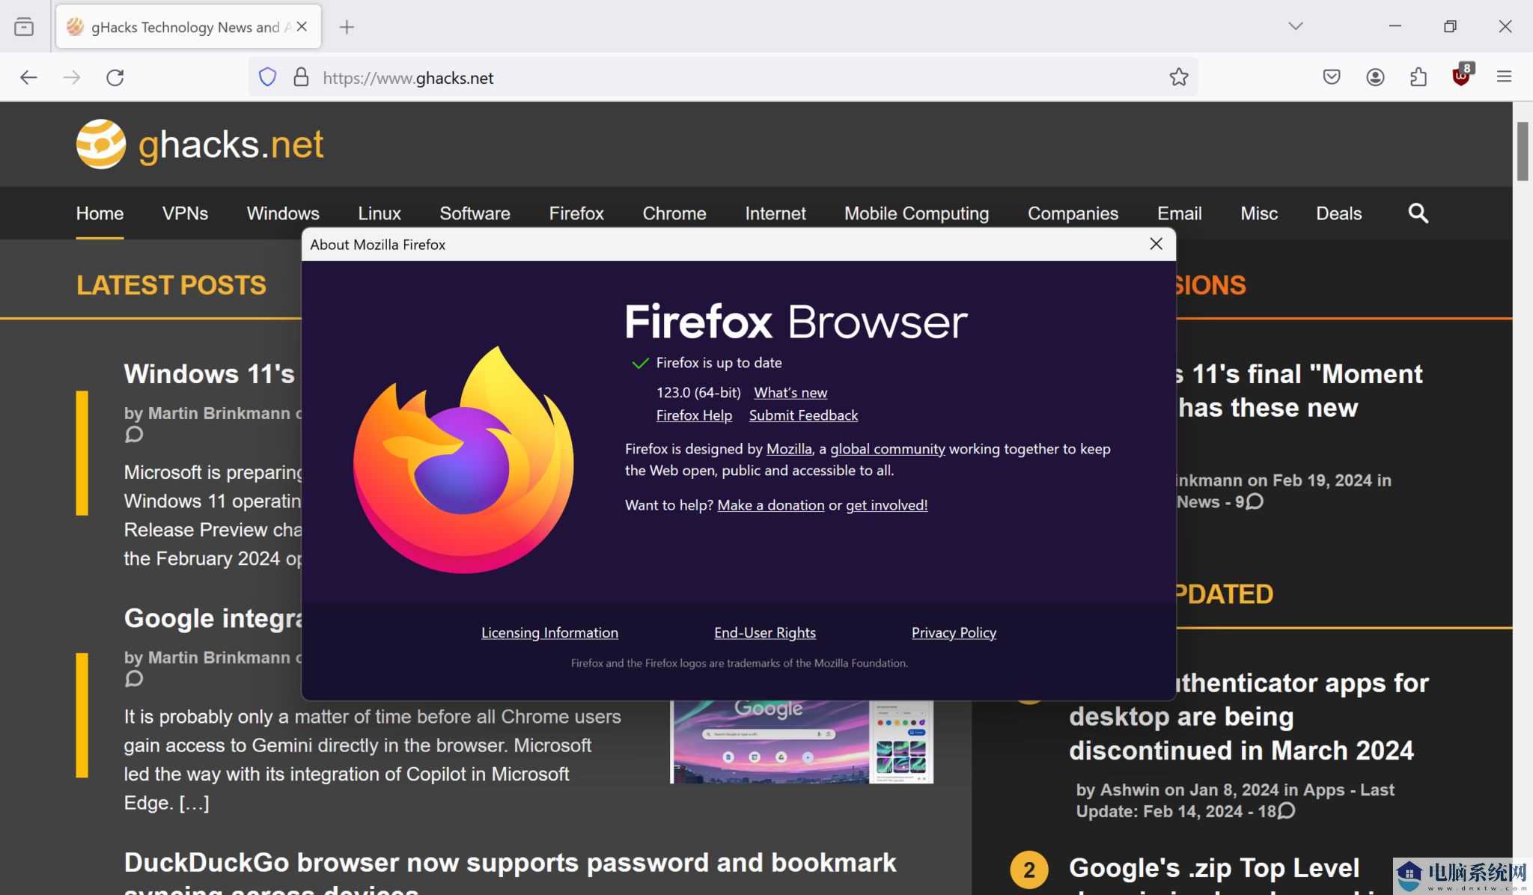
Task: Click the shield/protection icon in address bar
Action: [x=269, y=77]
